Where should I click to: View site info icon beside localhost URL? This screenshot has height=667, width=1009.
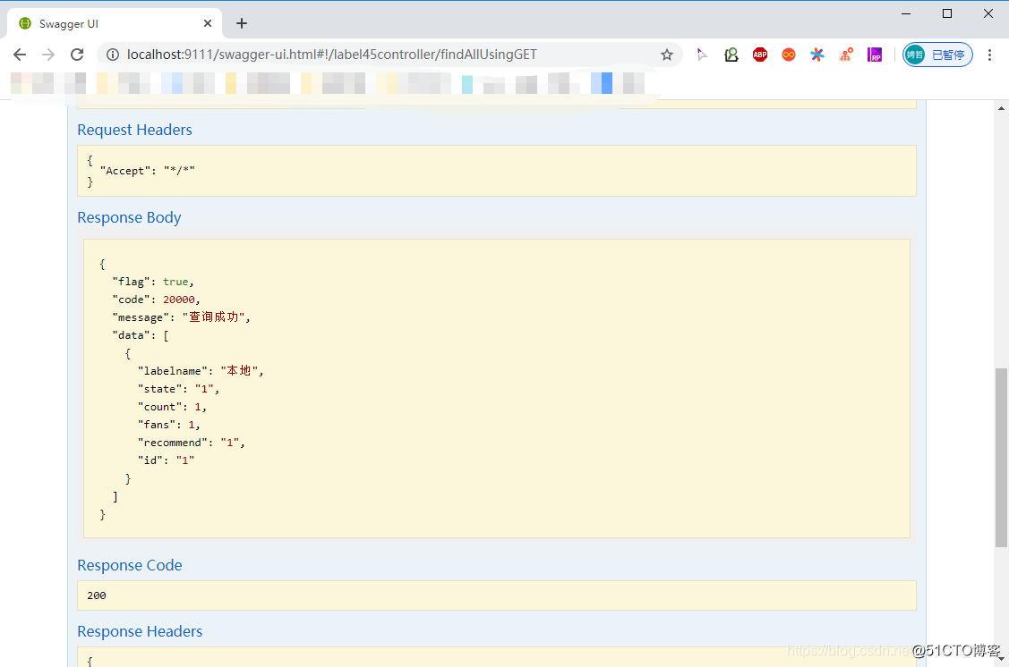[113, 55]
